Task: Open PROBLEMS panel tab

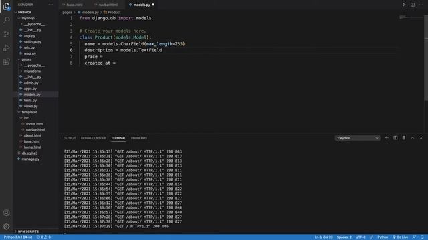Action: pyautogui.click(x=139, y=138)
